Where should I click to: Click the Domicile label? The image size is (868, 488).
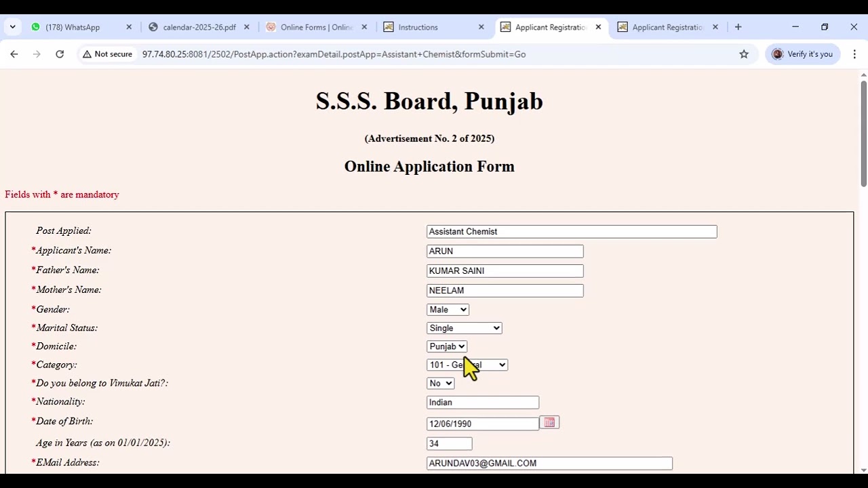[x=56, y=346]
